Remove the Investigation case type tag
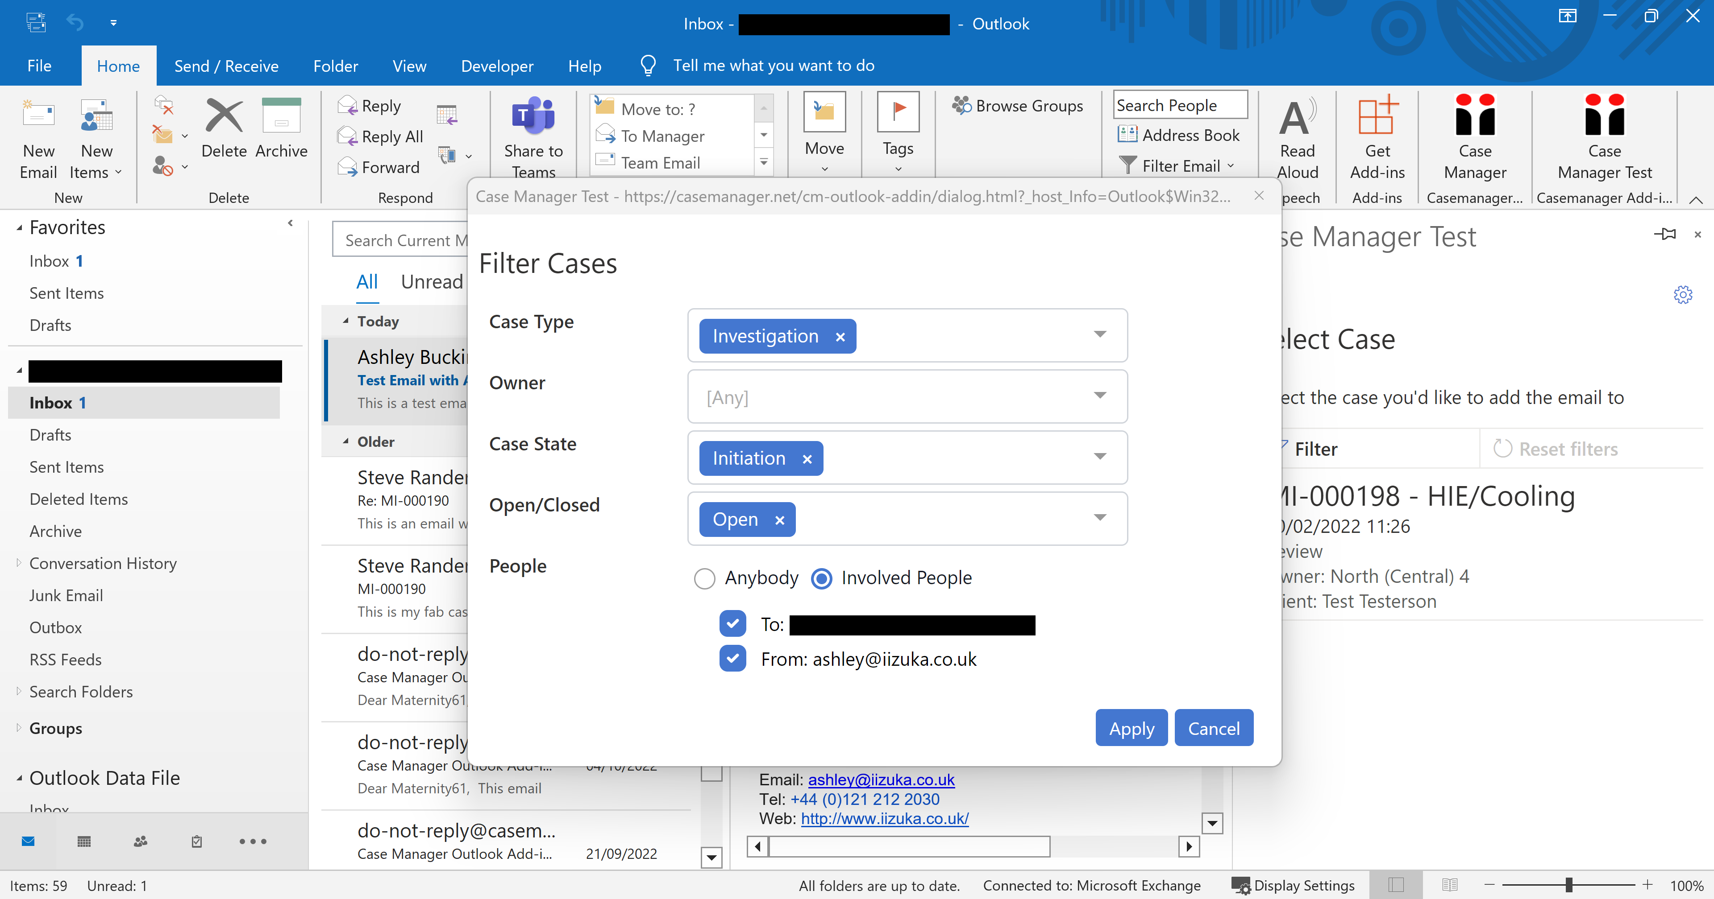The height and width of the screenshot is (899, 1714). coord(840,337)
